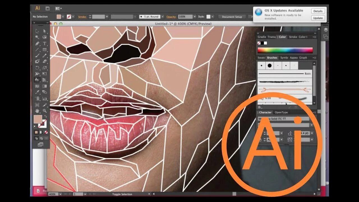Click the Go to Bridge icon
359x202 pixels.
tap(48, 8)
